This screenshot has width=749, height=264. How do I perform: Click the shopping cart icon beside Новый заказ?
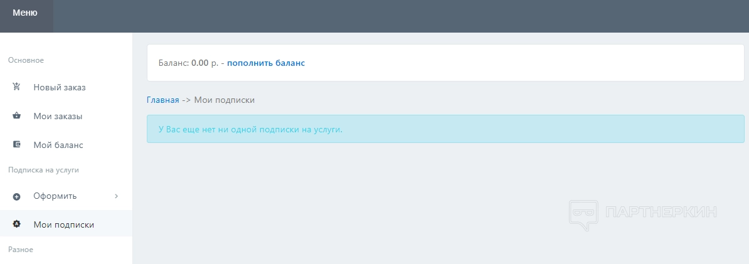[17, 87]
